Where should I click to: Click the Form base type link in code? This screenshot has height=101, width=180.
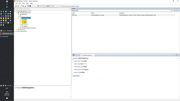point(85,64)
